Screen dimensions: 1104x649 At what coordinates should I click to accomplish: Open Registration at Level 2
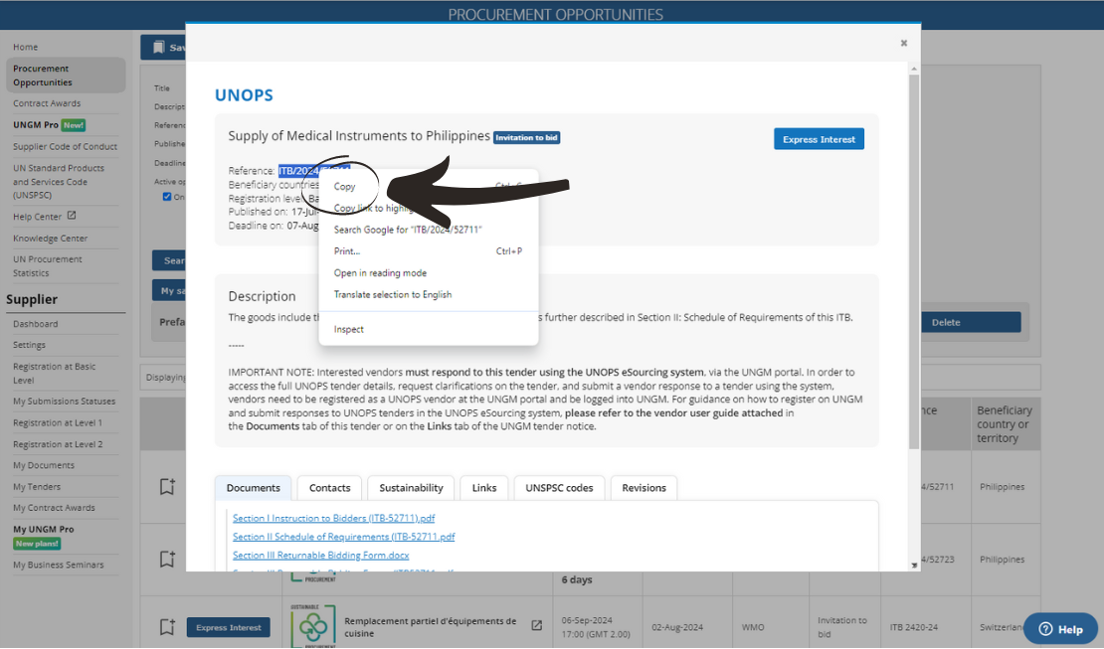58,445
